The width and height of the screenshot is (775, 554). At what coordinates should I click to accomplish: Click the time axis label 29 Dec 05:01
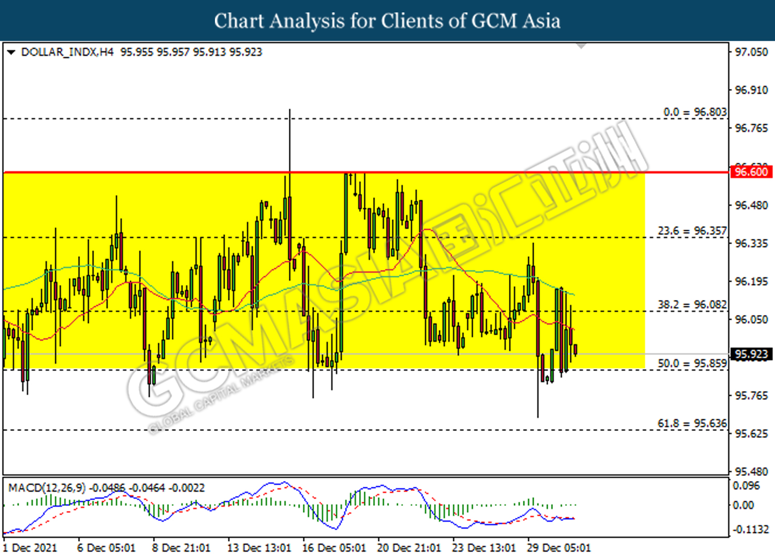(559, 548)
